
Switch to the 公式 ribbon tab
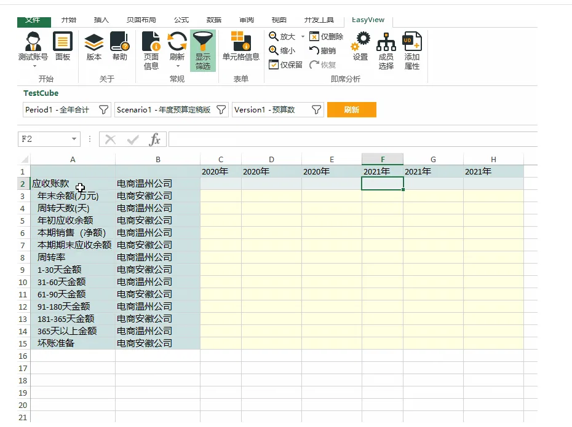(x=181, y=20)
